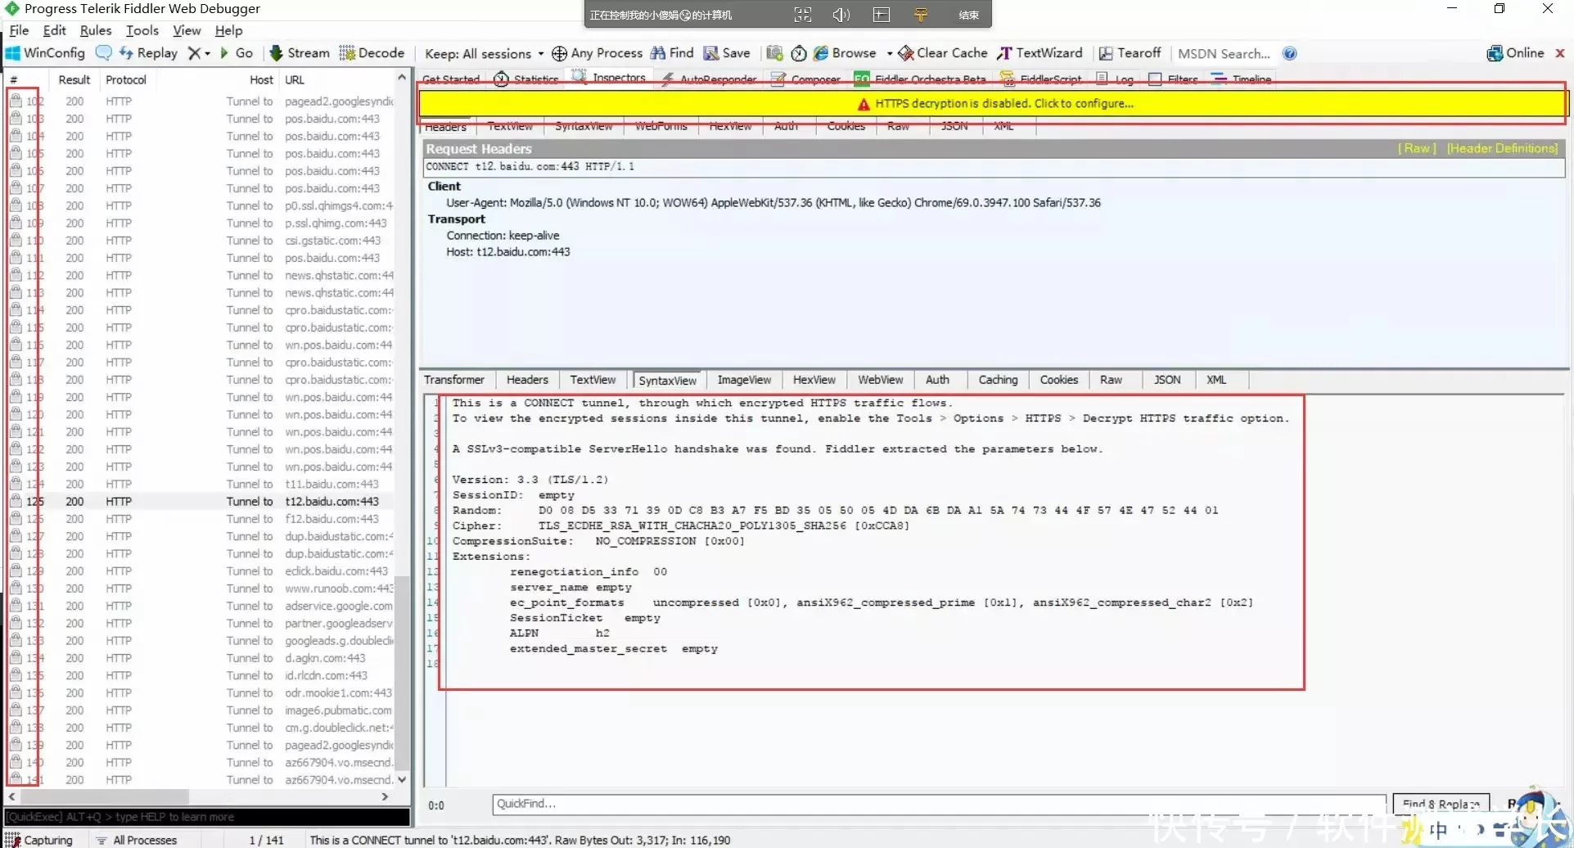The height and width of the screenshot is (848, 1574).
Task: Open the Tools menu
Action: point(142,30)
